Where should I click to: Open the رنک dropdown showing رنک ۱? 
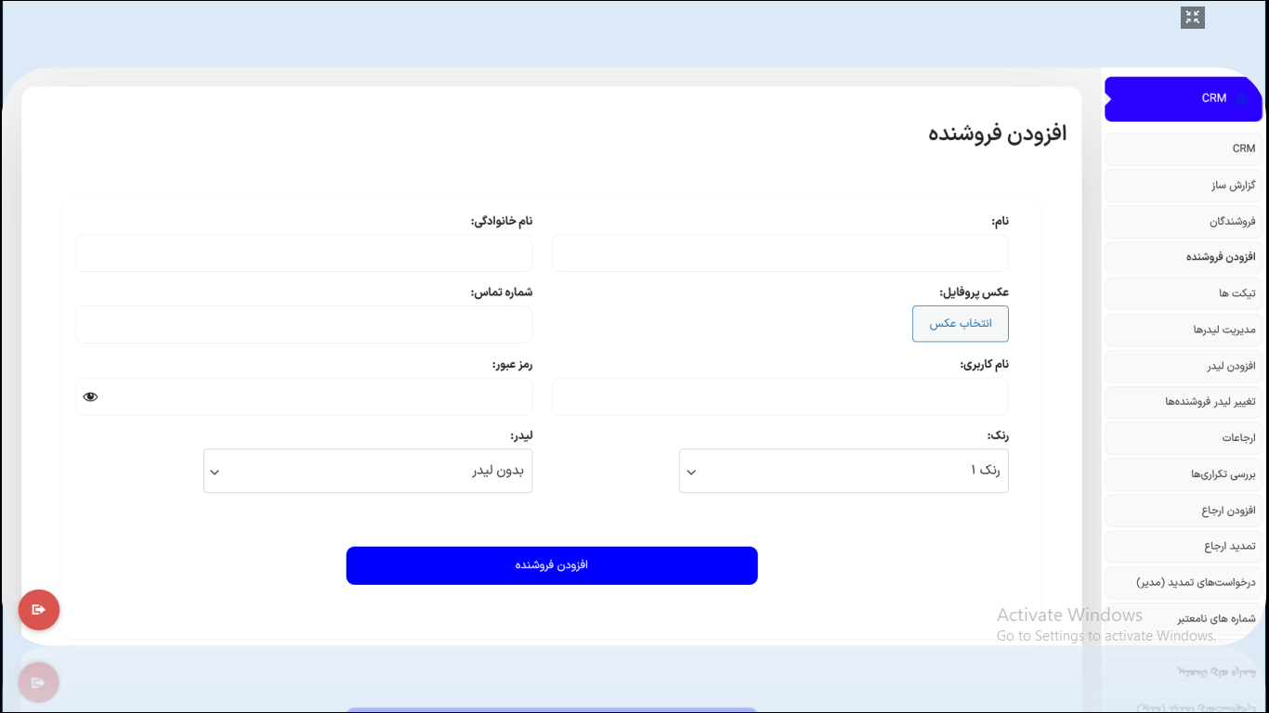click(x=844, y=471)
